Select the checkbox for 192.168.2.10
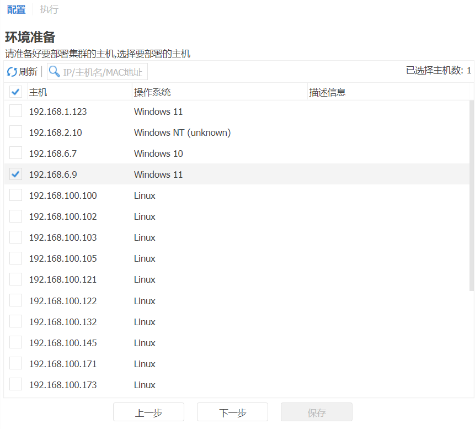475x429 pixels. pos(16,133)
